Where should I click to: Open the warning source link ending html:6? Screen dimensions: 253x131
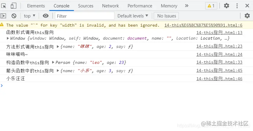point(203,25)
